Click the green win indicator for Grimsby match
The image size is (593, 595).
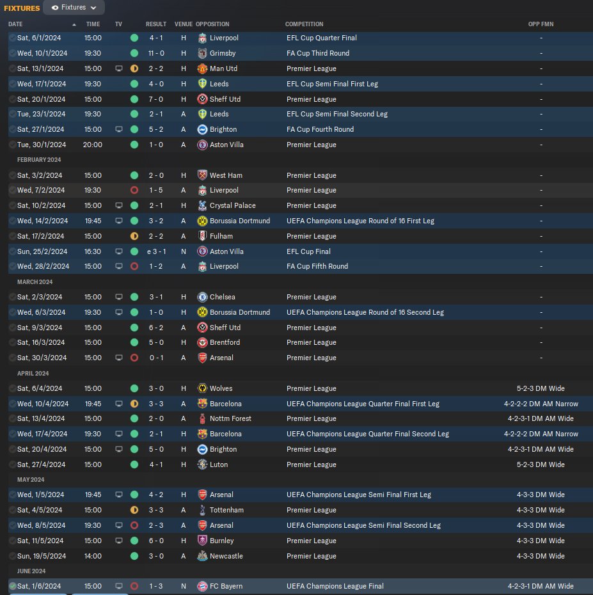click(x=134, y=54)
